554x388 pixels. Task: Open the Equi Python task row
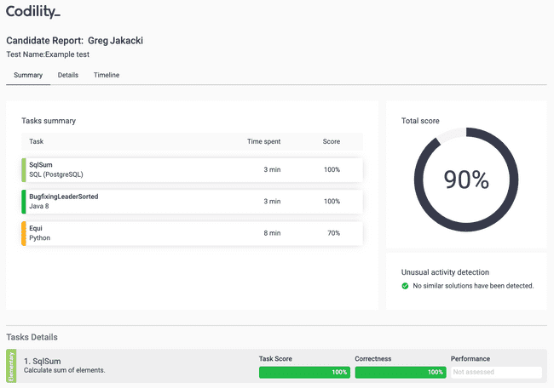click(193, 233)
